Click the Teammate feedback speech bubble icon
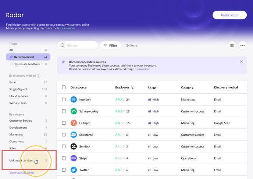Screen dimensions: 253x179 pyautogui.click(x=11, y=64)
